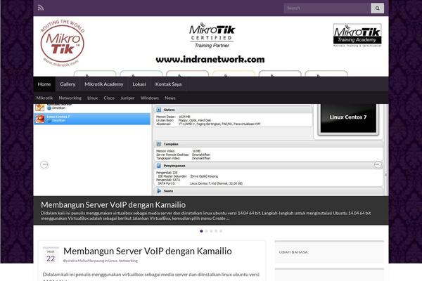Select the News category
Image resolution: width=422 pixels, height=281 pixels.
pyautogui.click(x=170, y=98)
